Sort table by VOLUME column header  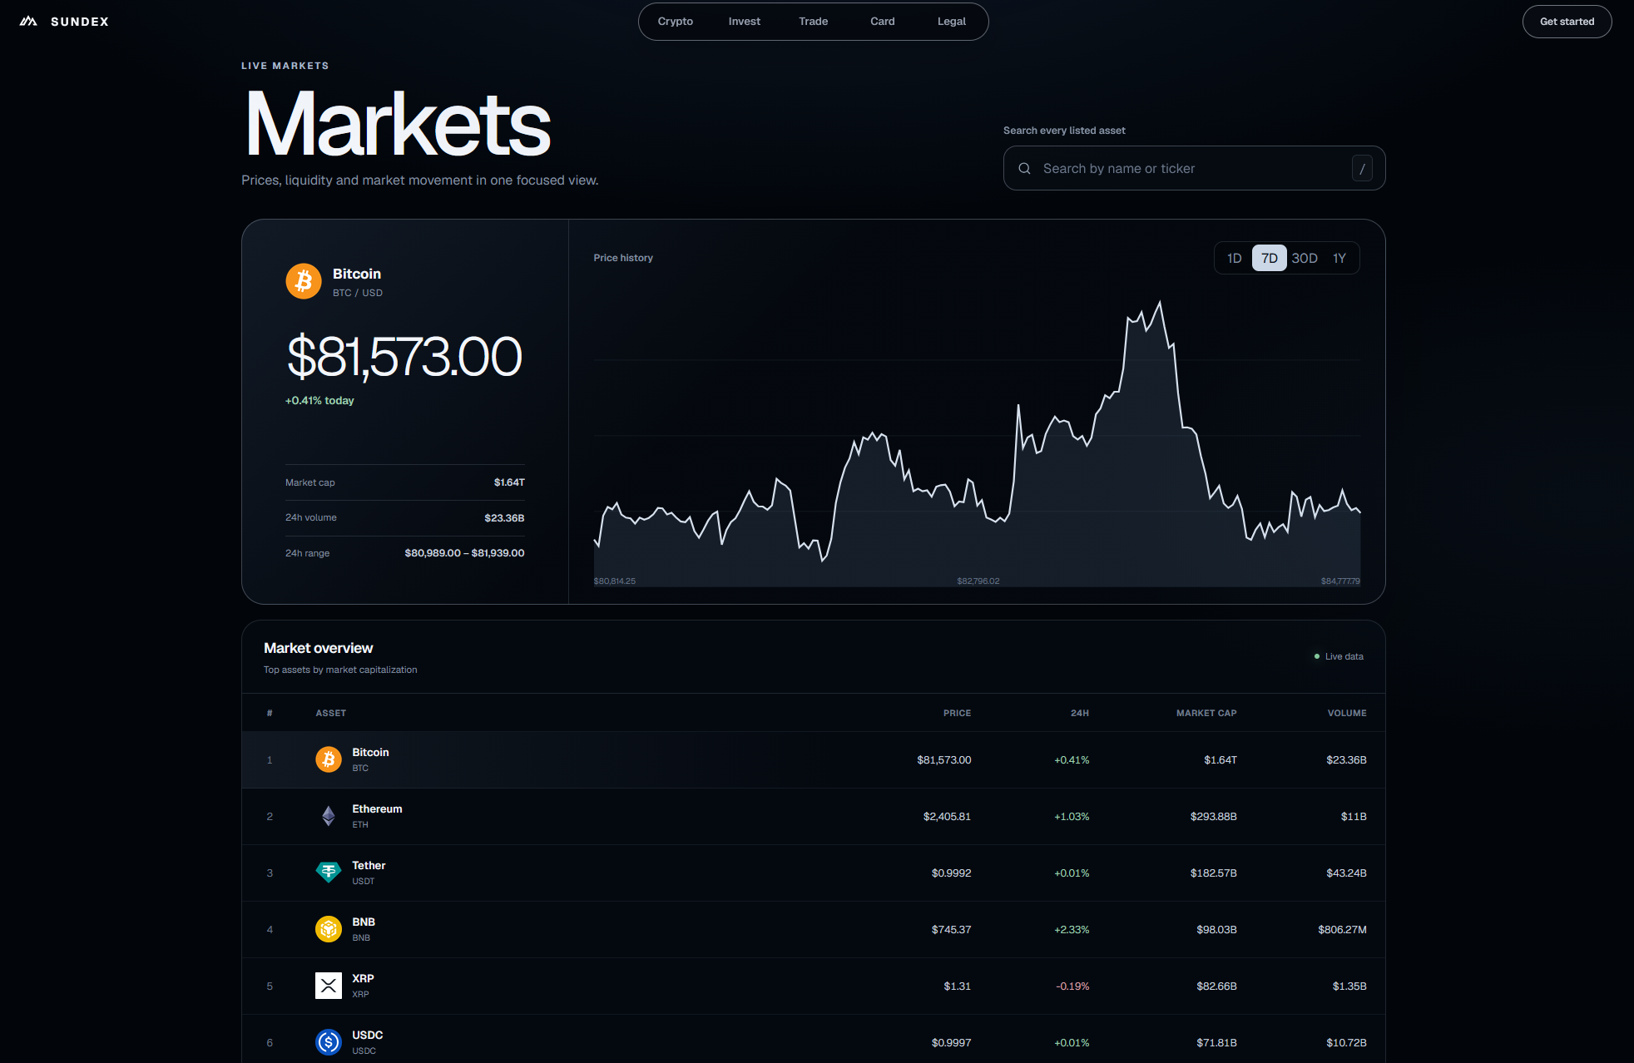(x=1346, y=713)
